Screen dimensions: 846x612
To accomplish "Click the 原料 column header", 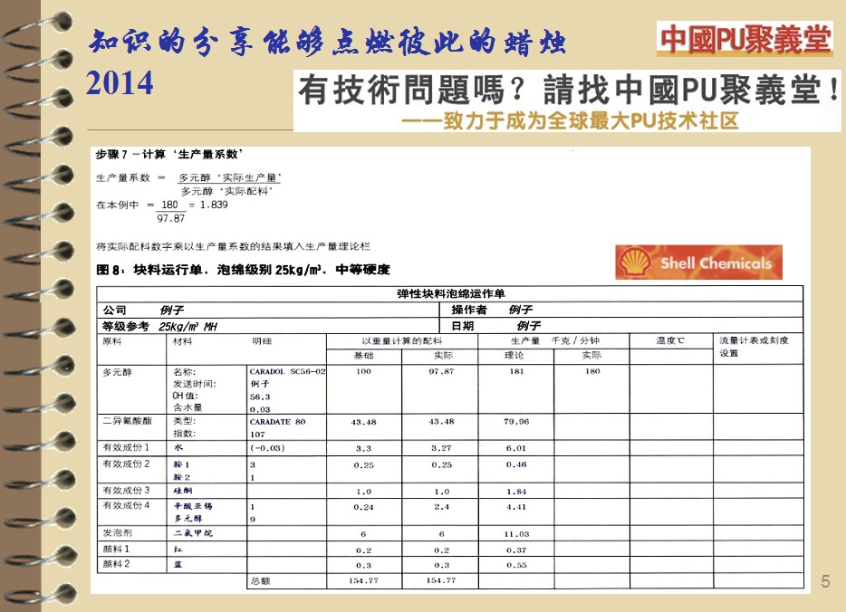I will coord(112,341).
